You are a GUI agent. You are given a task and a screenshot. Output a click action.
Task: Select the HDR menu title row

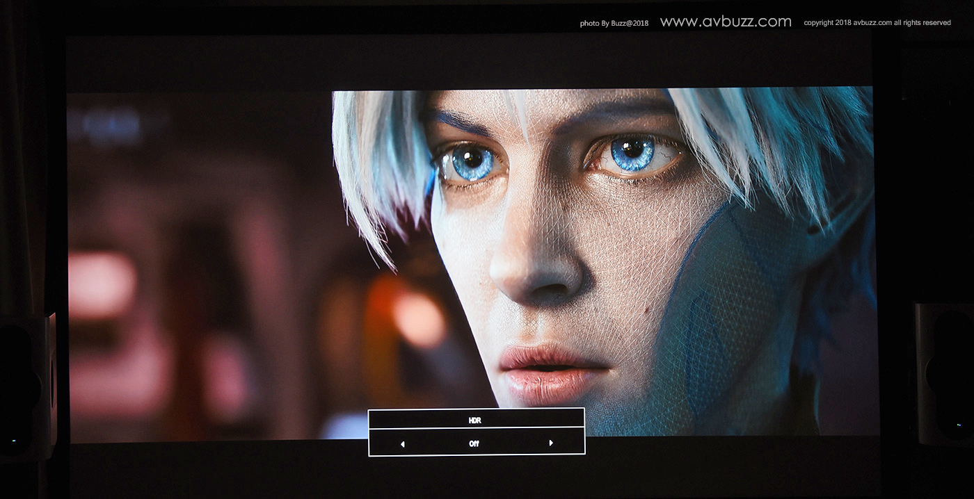[476, 420]
